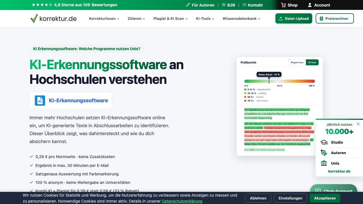Image resolution: width=363 pixels, height=204 pixels.
Task: Click the pen icon next to Für Autoren
Action: 188,5
